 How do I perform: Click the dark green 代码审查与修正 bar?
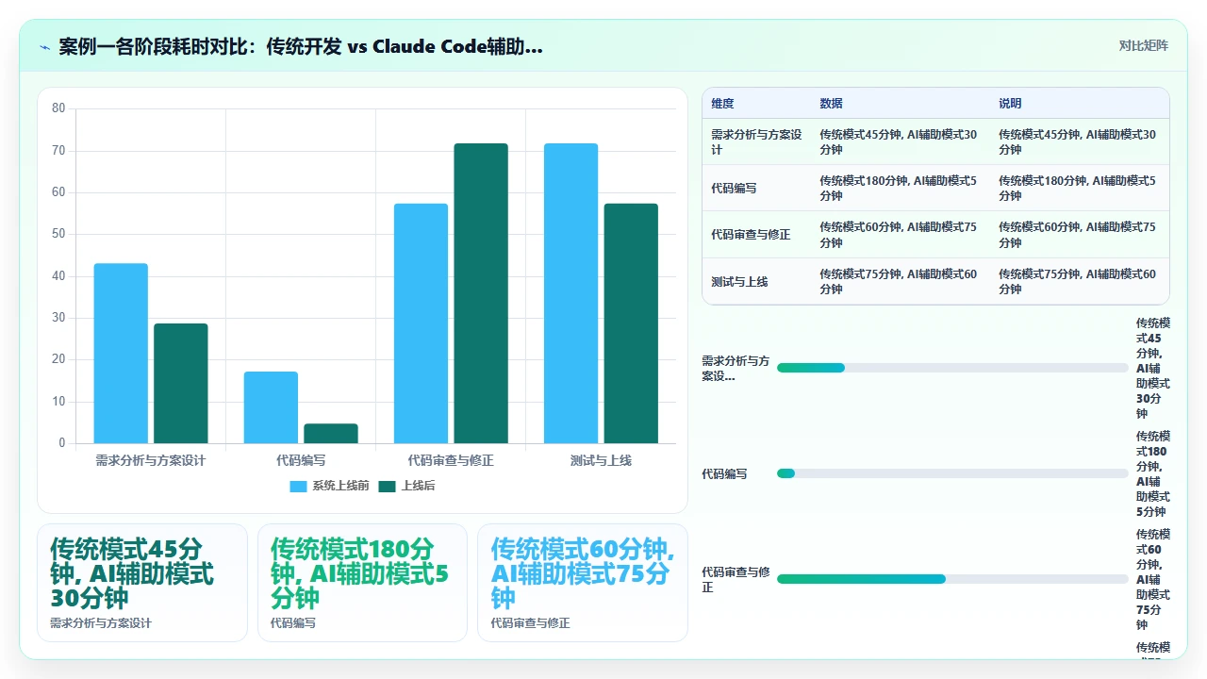pyautogui.click(x=481, y=293)
